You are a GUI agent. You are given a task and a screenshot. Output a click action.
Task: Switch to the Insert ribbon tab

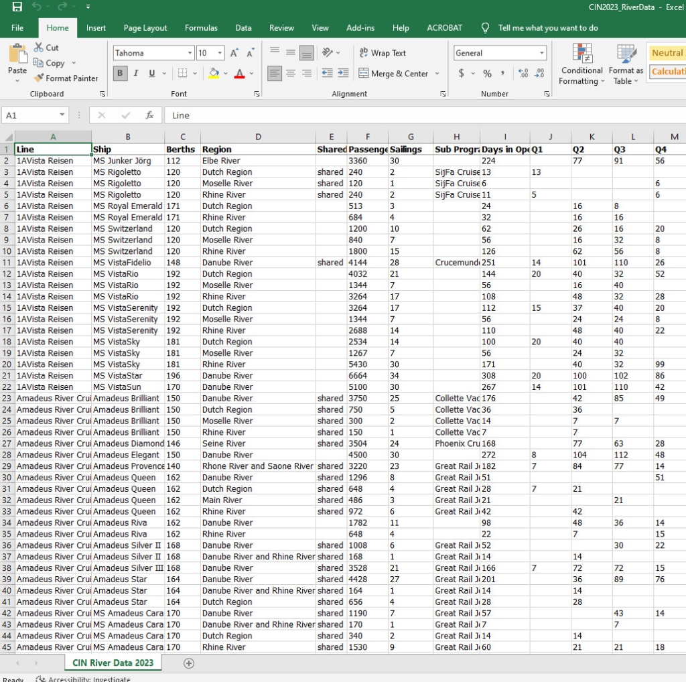(96, 28)
